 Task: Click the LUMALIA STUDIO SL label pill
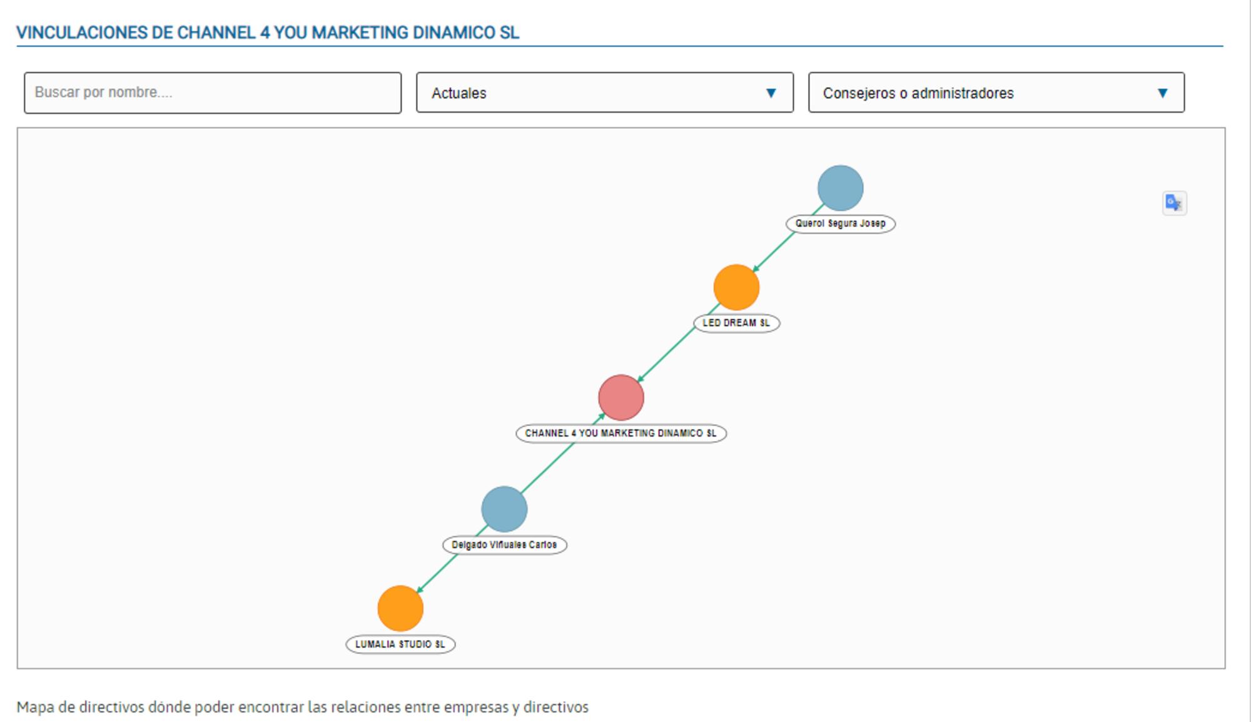point(400,644)
